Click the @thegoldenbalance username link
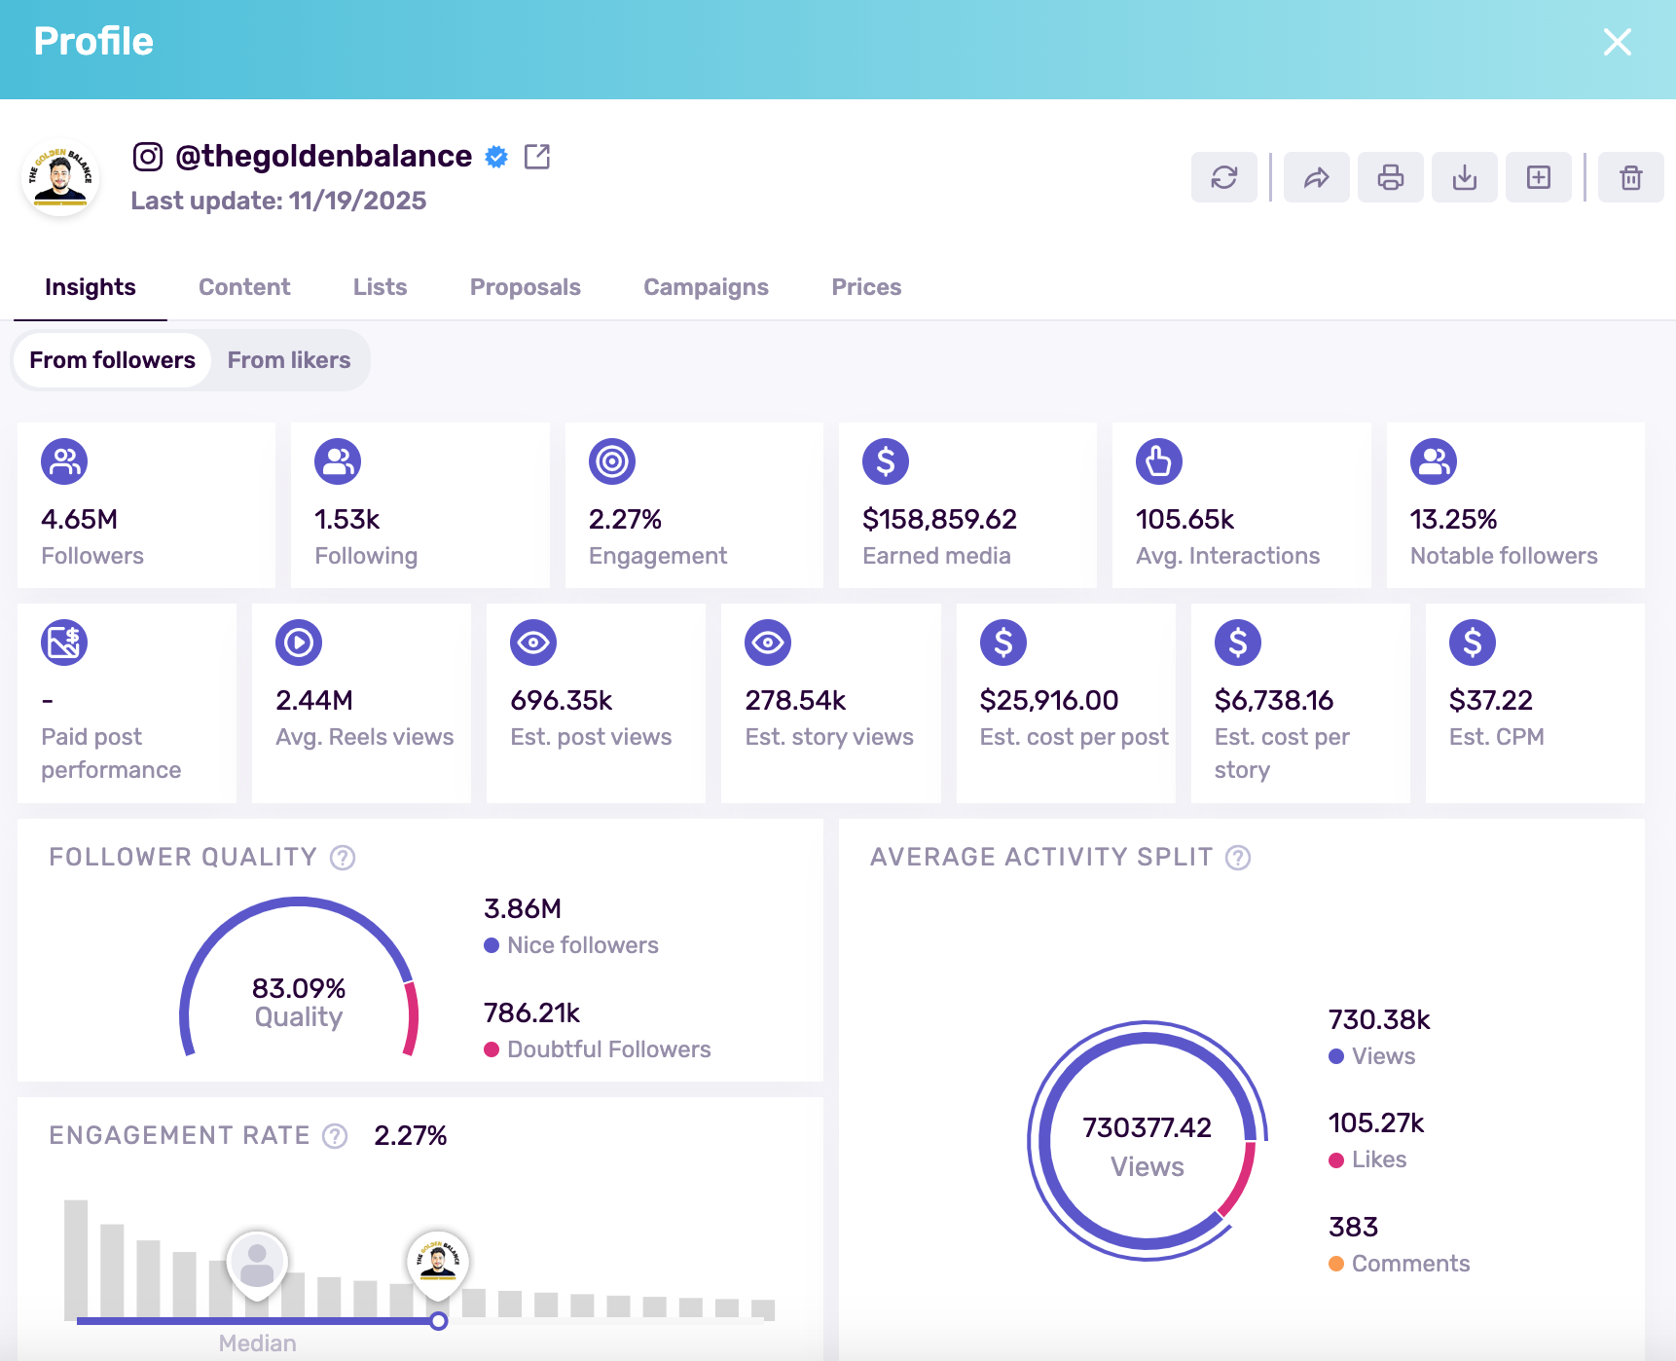This screenshot has width=1676, height=1361. 323,157
